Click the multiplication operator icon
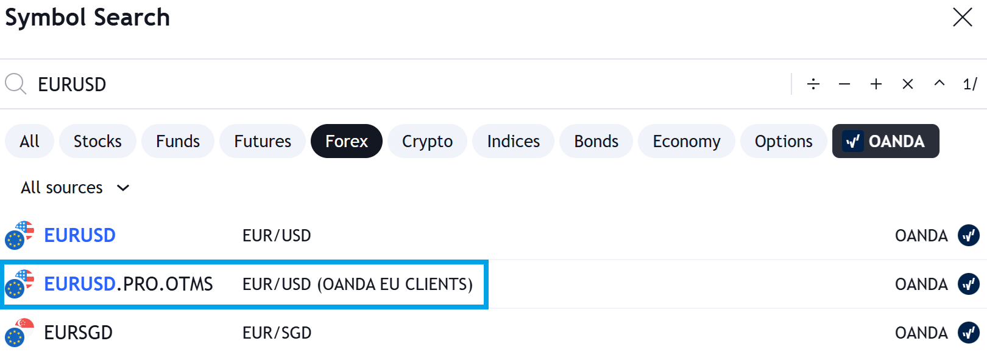The image size is (987, 352). pyautogui.click(x=908, y=84)
